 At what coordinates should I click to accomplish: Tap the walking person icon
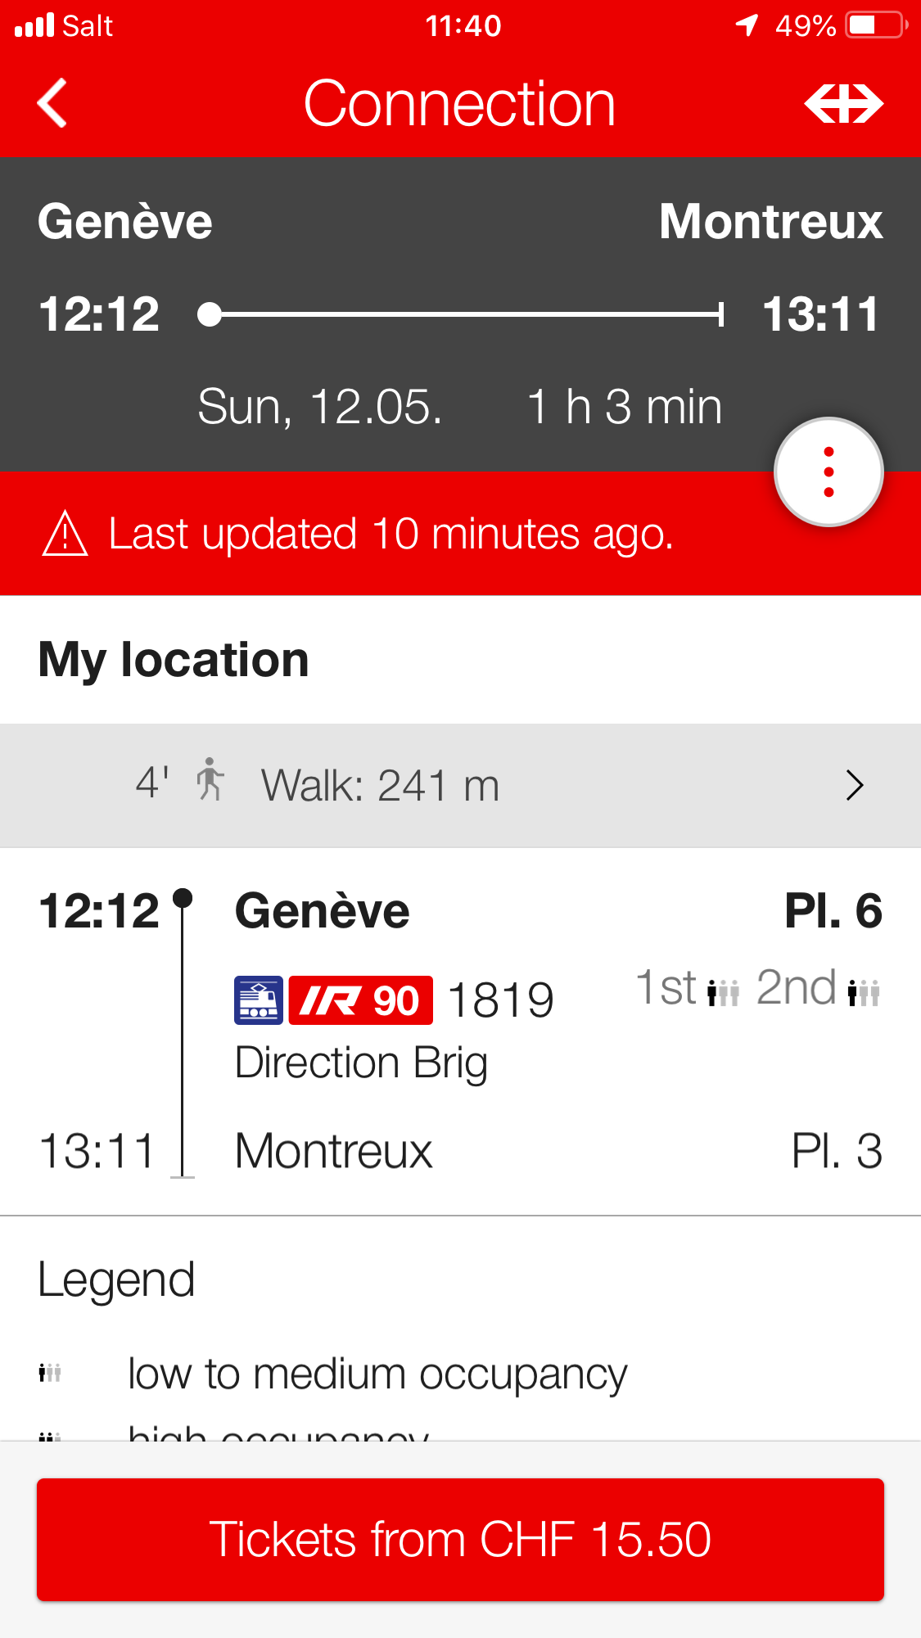point(210,780)
